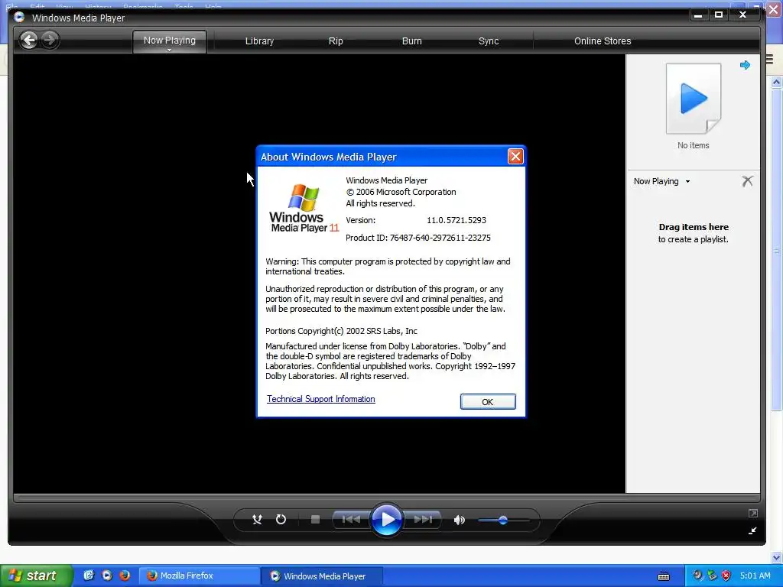Open the Windows Start menu
Viewport: 783px width, 587px height.
coord(37,576)
